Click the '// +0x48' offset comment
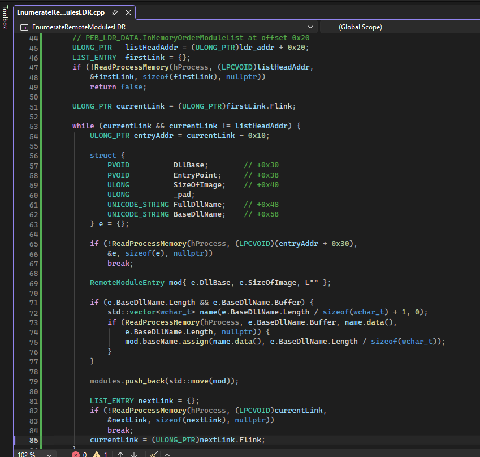The width and height of the screenshot is (480, 457). pos(261,204)
